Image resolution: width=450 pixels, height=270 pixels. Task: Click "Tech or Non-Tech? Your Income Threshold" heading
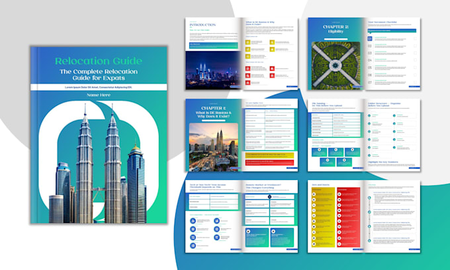pyautogui.click(x=208, y=186)
